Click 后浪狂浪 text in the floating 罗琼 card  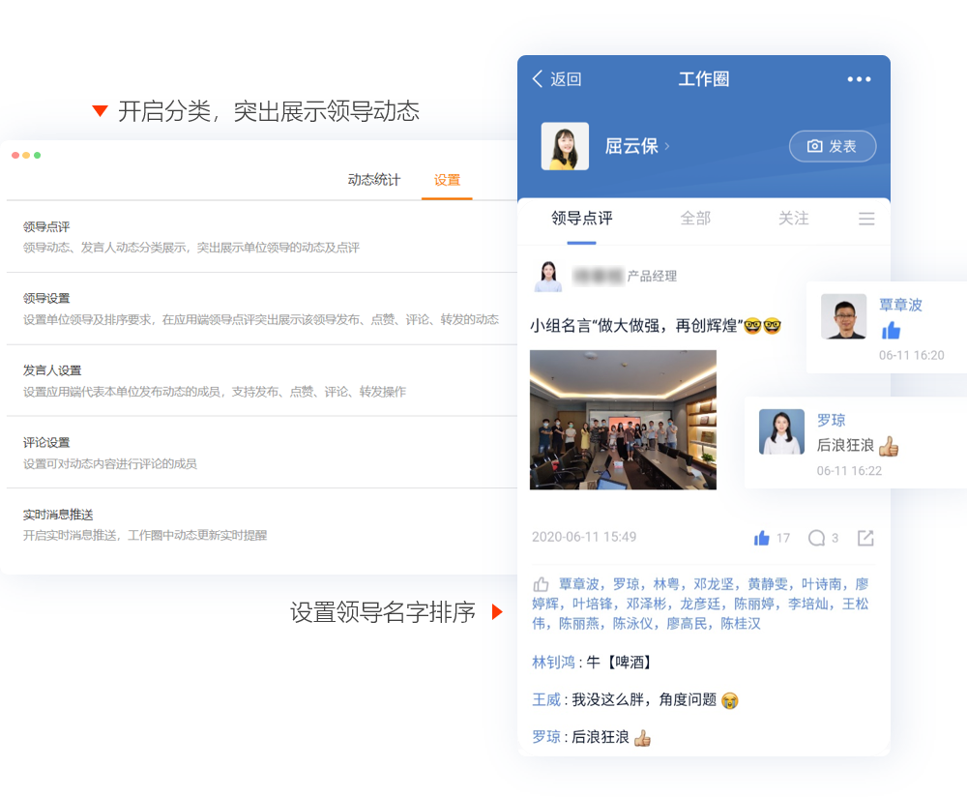[845, 445]
